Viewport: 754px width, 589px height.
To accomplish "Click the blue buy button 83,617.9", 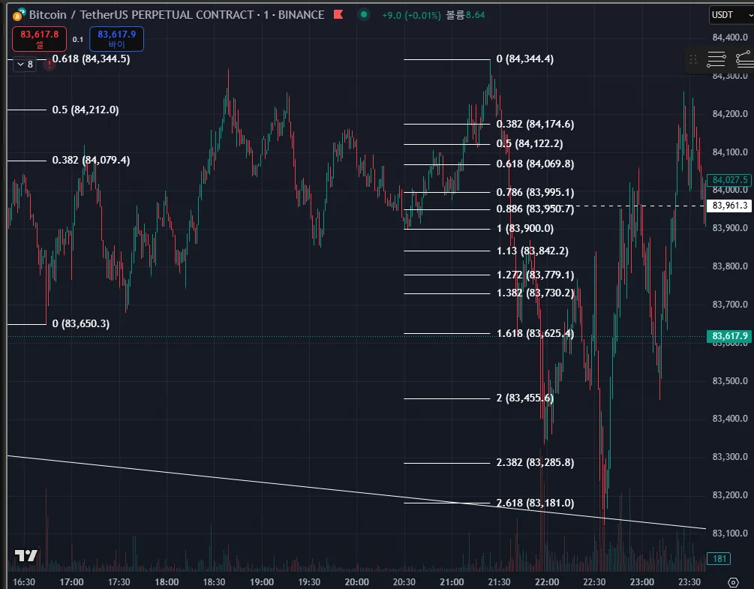I will (116, 38).
